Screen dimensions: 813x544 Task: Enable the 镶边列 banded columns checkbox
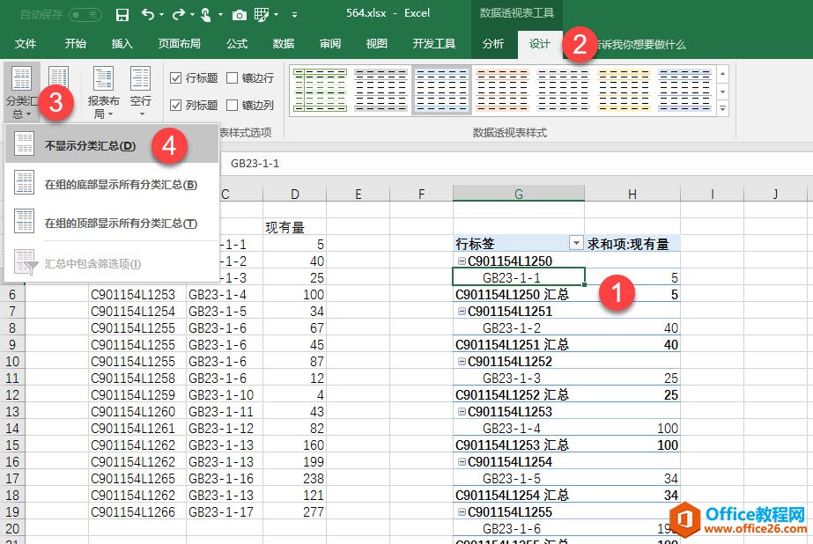pos(233,106)
